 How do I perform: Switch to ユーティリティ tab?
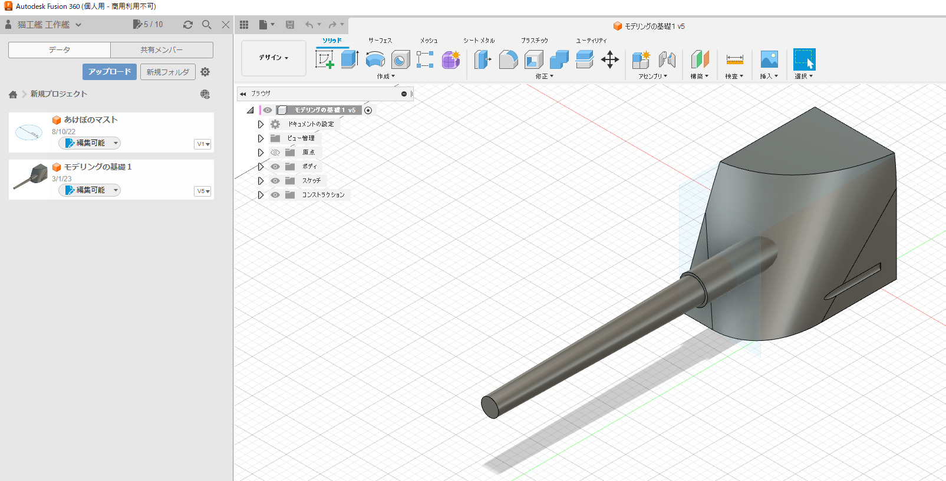click(x=591, y=41)
